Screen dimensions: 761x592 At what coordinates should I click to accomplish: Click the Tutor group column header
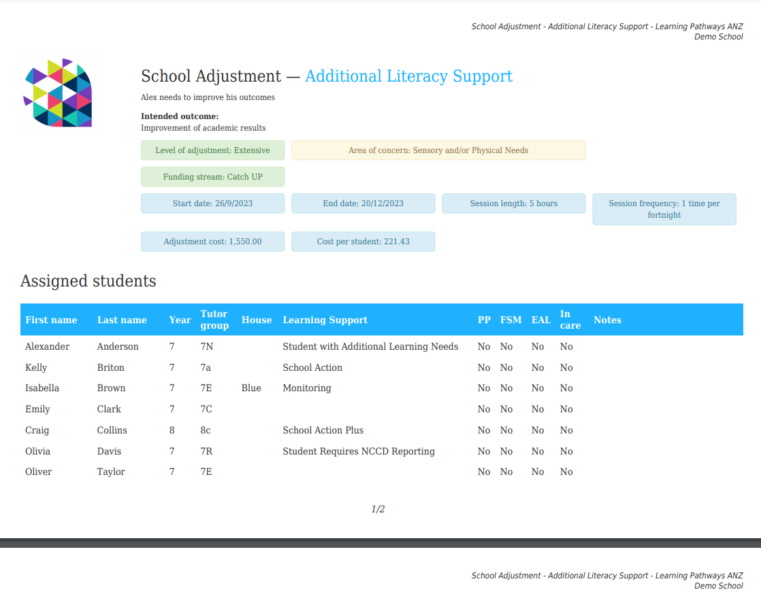214,320
